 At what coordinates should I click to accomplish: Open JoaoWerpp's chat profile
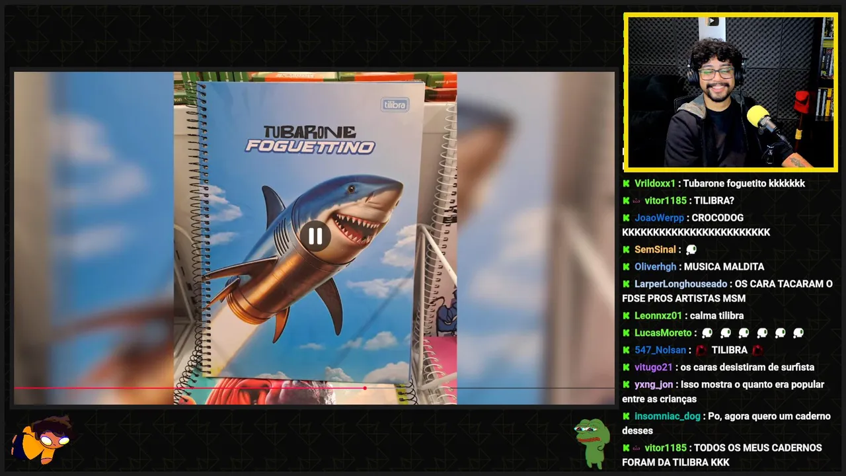click(659, 218)
